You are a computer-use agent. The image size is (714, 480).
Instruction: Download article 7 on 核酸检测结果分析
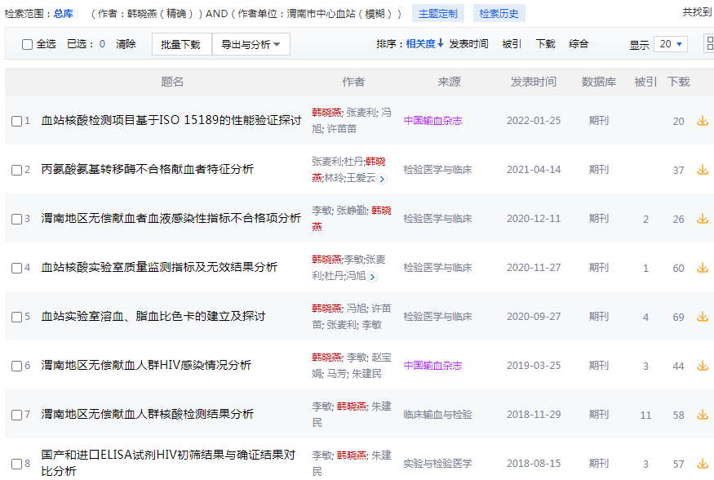point(702,415)
